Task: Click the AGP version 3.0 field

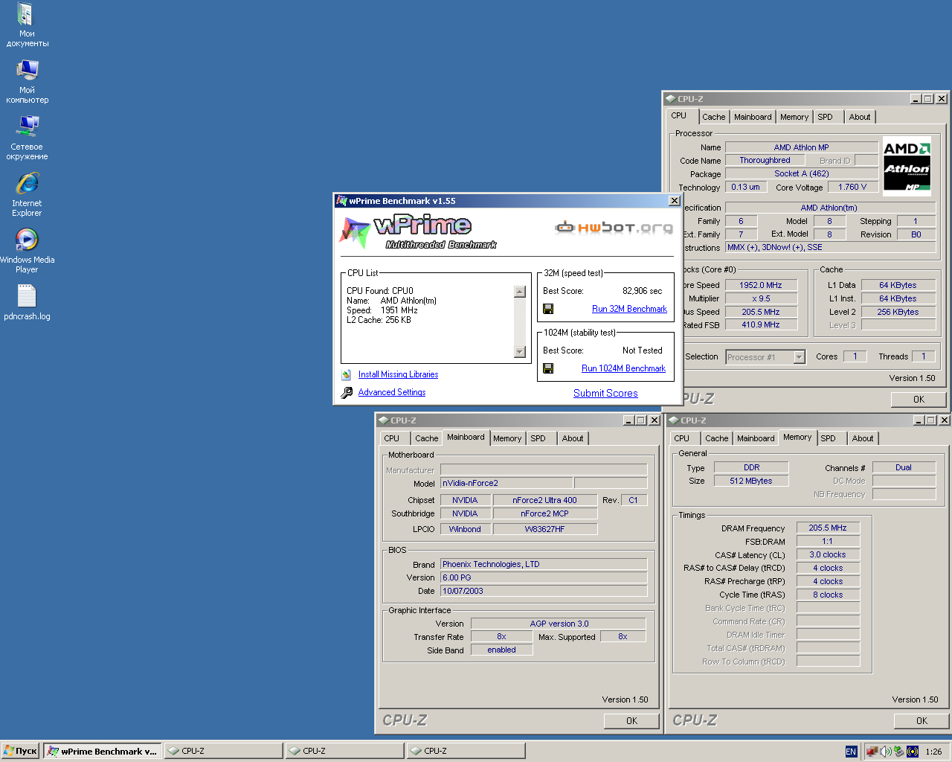Action: (559, 624)
